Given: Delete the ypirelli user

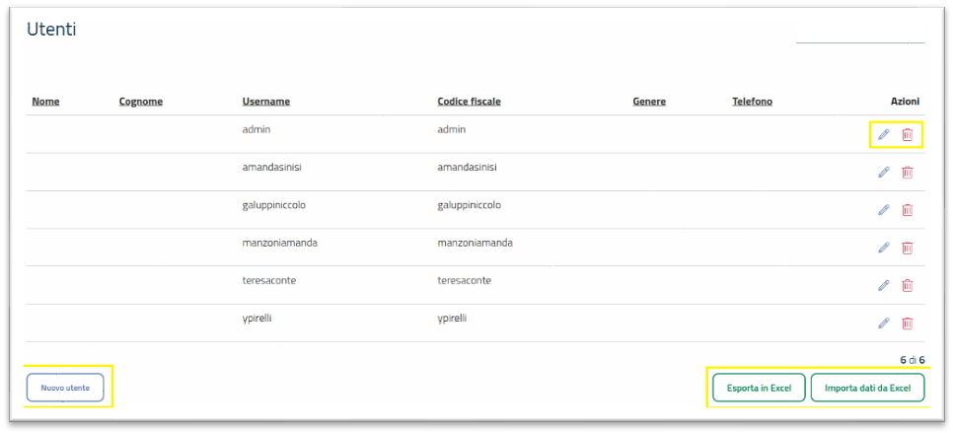Looking at the screenshot, I should pos(908,324).
